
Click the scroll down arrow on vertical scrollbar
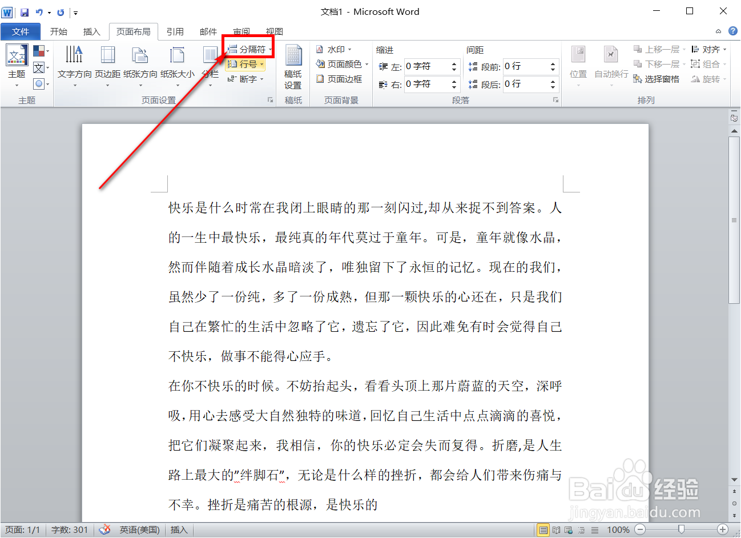734,480
